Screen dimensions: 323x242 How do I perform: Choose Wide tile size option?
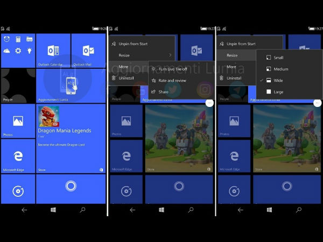(289, 81)
